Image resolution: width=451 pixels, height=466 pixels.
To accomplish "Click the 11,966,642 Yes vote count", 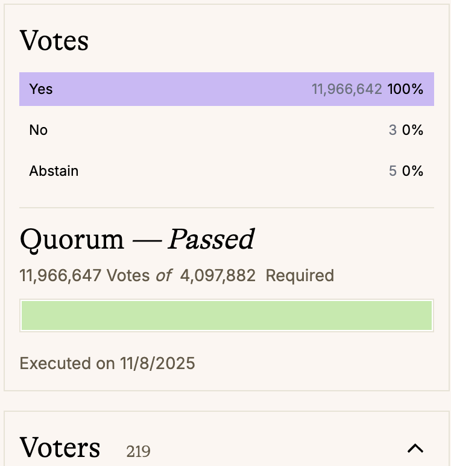I will [347, 89].
